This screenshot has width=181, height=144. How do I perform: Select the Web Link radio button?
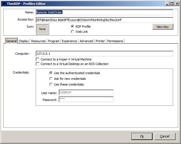click(x=72, y=32)
